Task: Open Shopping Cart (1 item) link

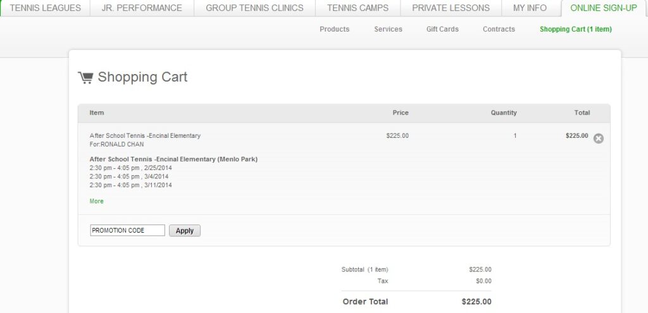Action: click(x=575, y=29)
